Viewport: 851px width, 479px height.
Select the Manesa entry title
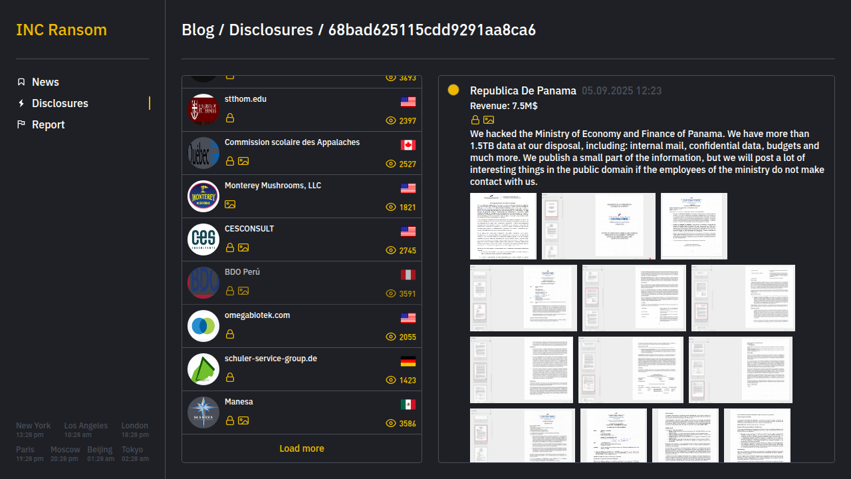pos(239,401)
